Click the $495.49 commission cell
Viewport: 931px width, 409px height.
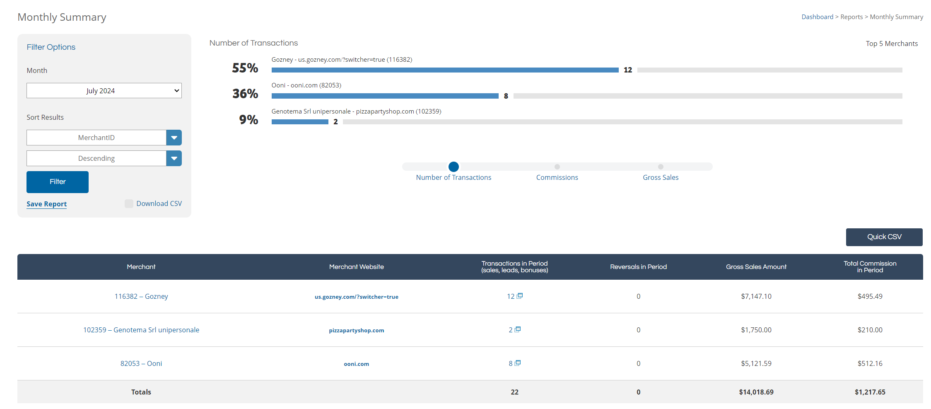click(870, 296)
